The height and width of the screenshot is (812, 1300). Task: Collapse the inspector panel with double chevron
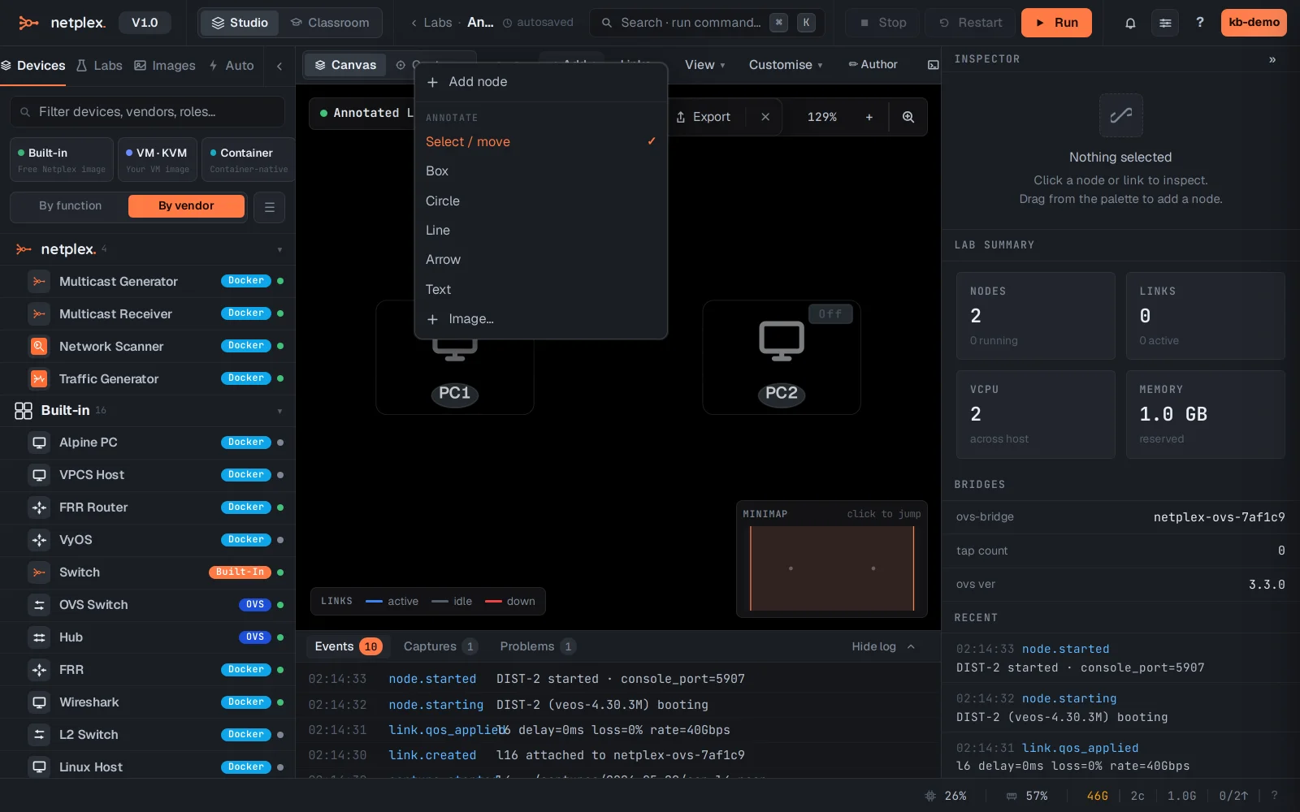coord(1272,59)
